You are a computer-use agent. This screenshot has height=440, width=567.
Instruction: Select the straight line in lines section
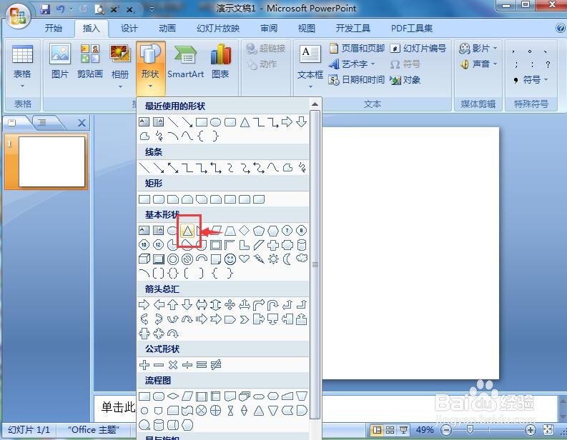tap(144, 168)
